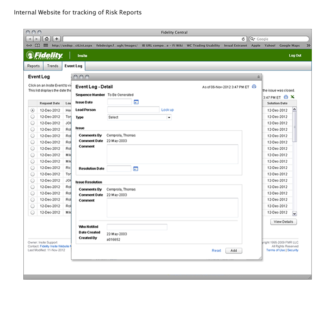Select the last row radio button
The image size is (336, 336).
click(33, 212)
